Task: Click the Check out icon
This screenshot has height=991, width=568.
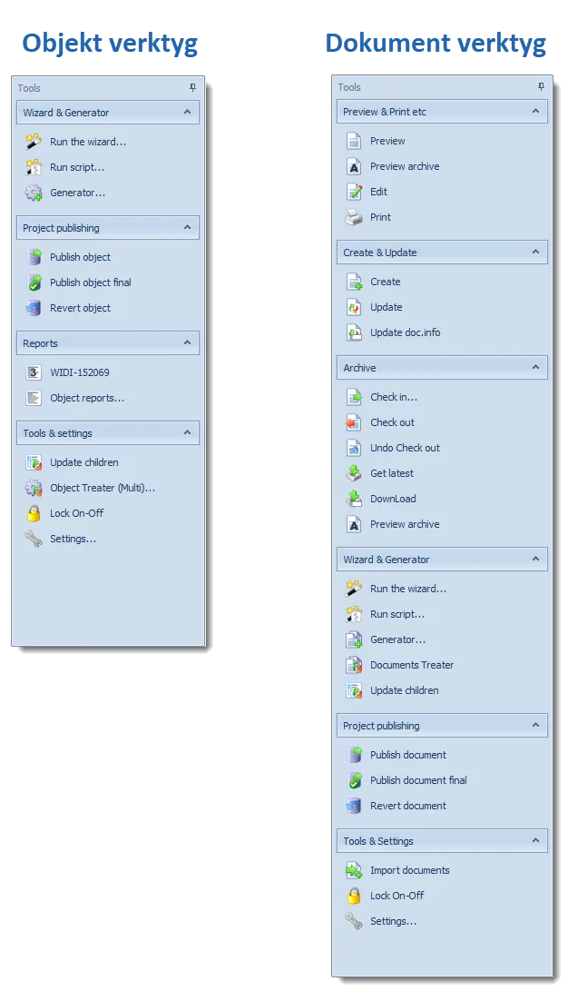Action: (x=354, y=422)
